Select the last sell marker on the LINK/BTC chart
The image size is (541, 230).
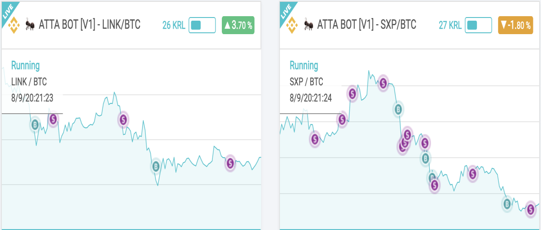click(230, 163)
